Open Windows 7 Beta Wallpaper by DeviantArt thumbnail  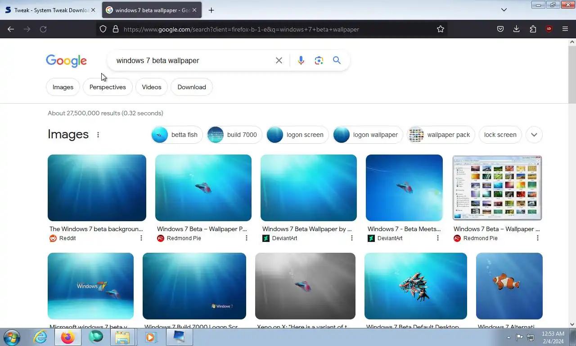point(309,188)
